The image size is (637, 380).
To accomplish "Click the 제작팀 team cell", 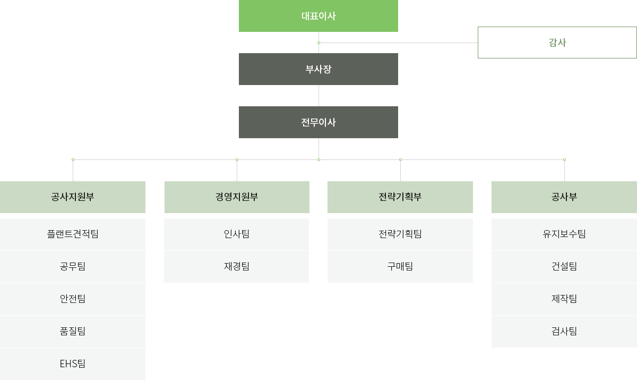I will coord(564,299).
